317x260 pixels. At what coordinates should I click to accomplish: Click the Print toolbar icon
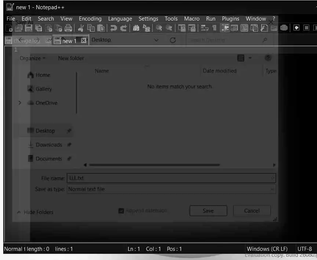pos(68,28)
